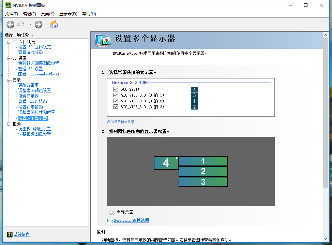Maximize the NVIDIA control panel window
332x245 pixels.
tap(306, 5)
